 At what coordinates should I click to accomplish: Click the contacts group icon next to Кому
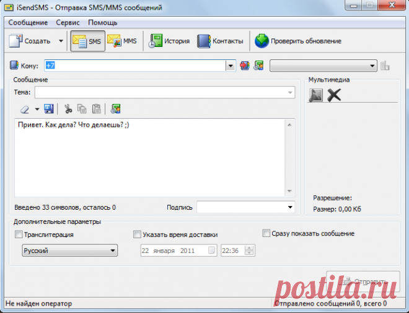coord(258,66)
